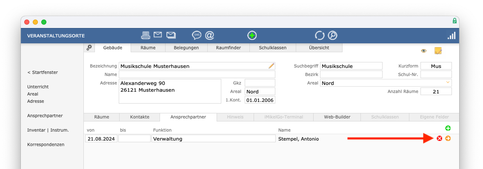This screenshot has width=483, height=169.
Task: Open the yellow sticky note icon
Action: click(438, 51)
